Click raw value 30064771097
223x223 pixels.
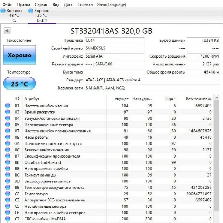point(199,194)
